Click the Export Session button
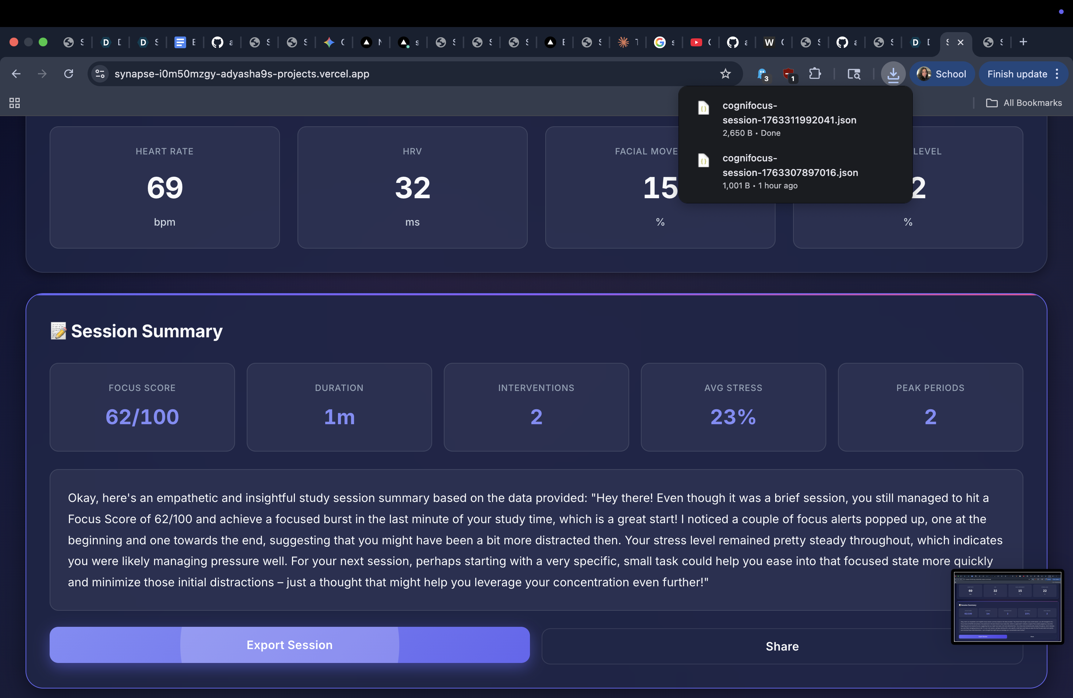This screenshot has height=698, width=1073. click(289, 645)
